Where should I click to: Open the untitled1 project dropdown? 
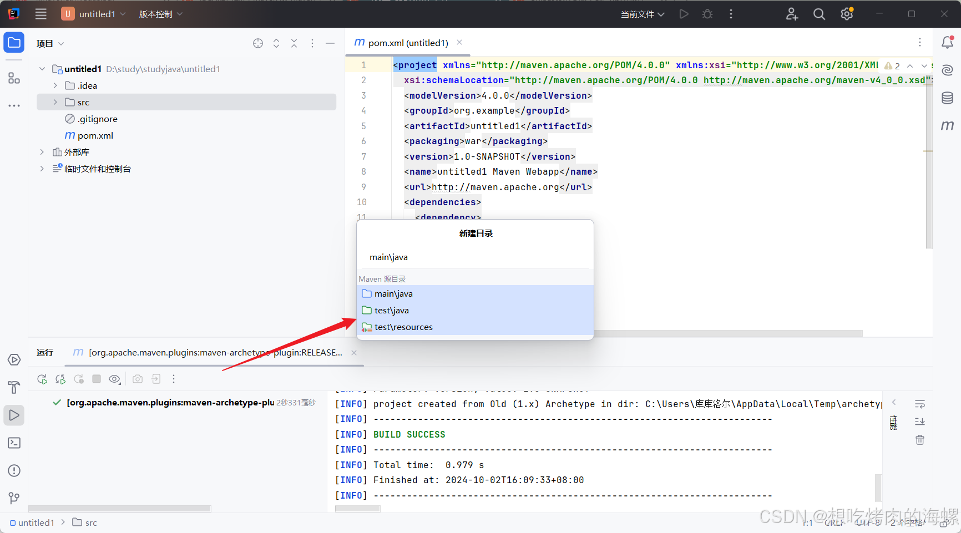point(94,14)
